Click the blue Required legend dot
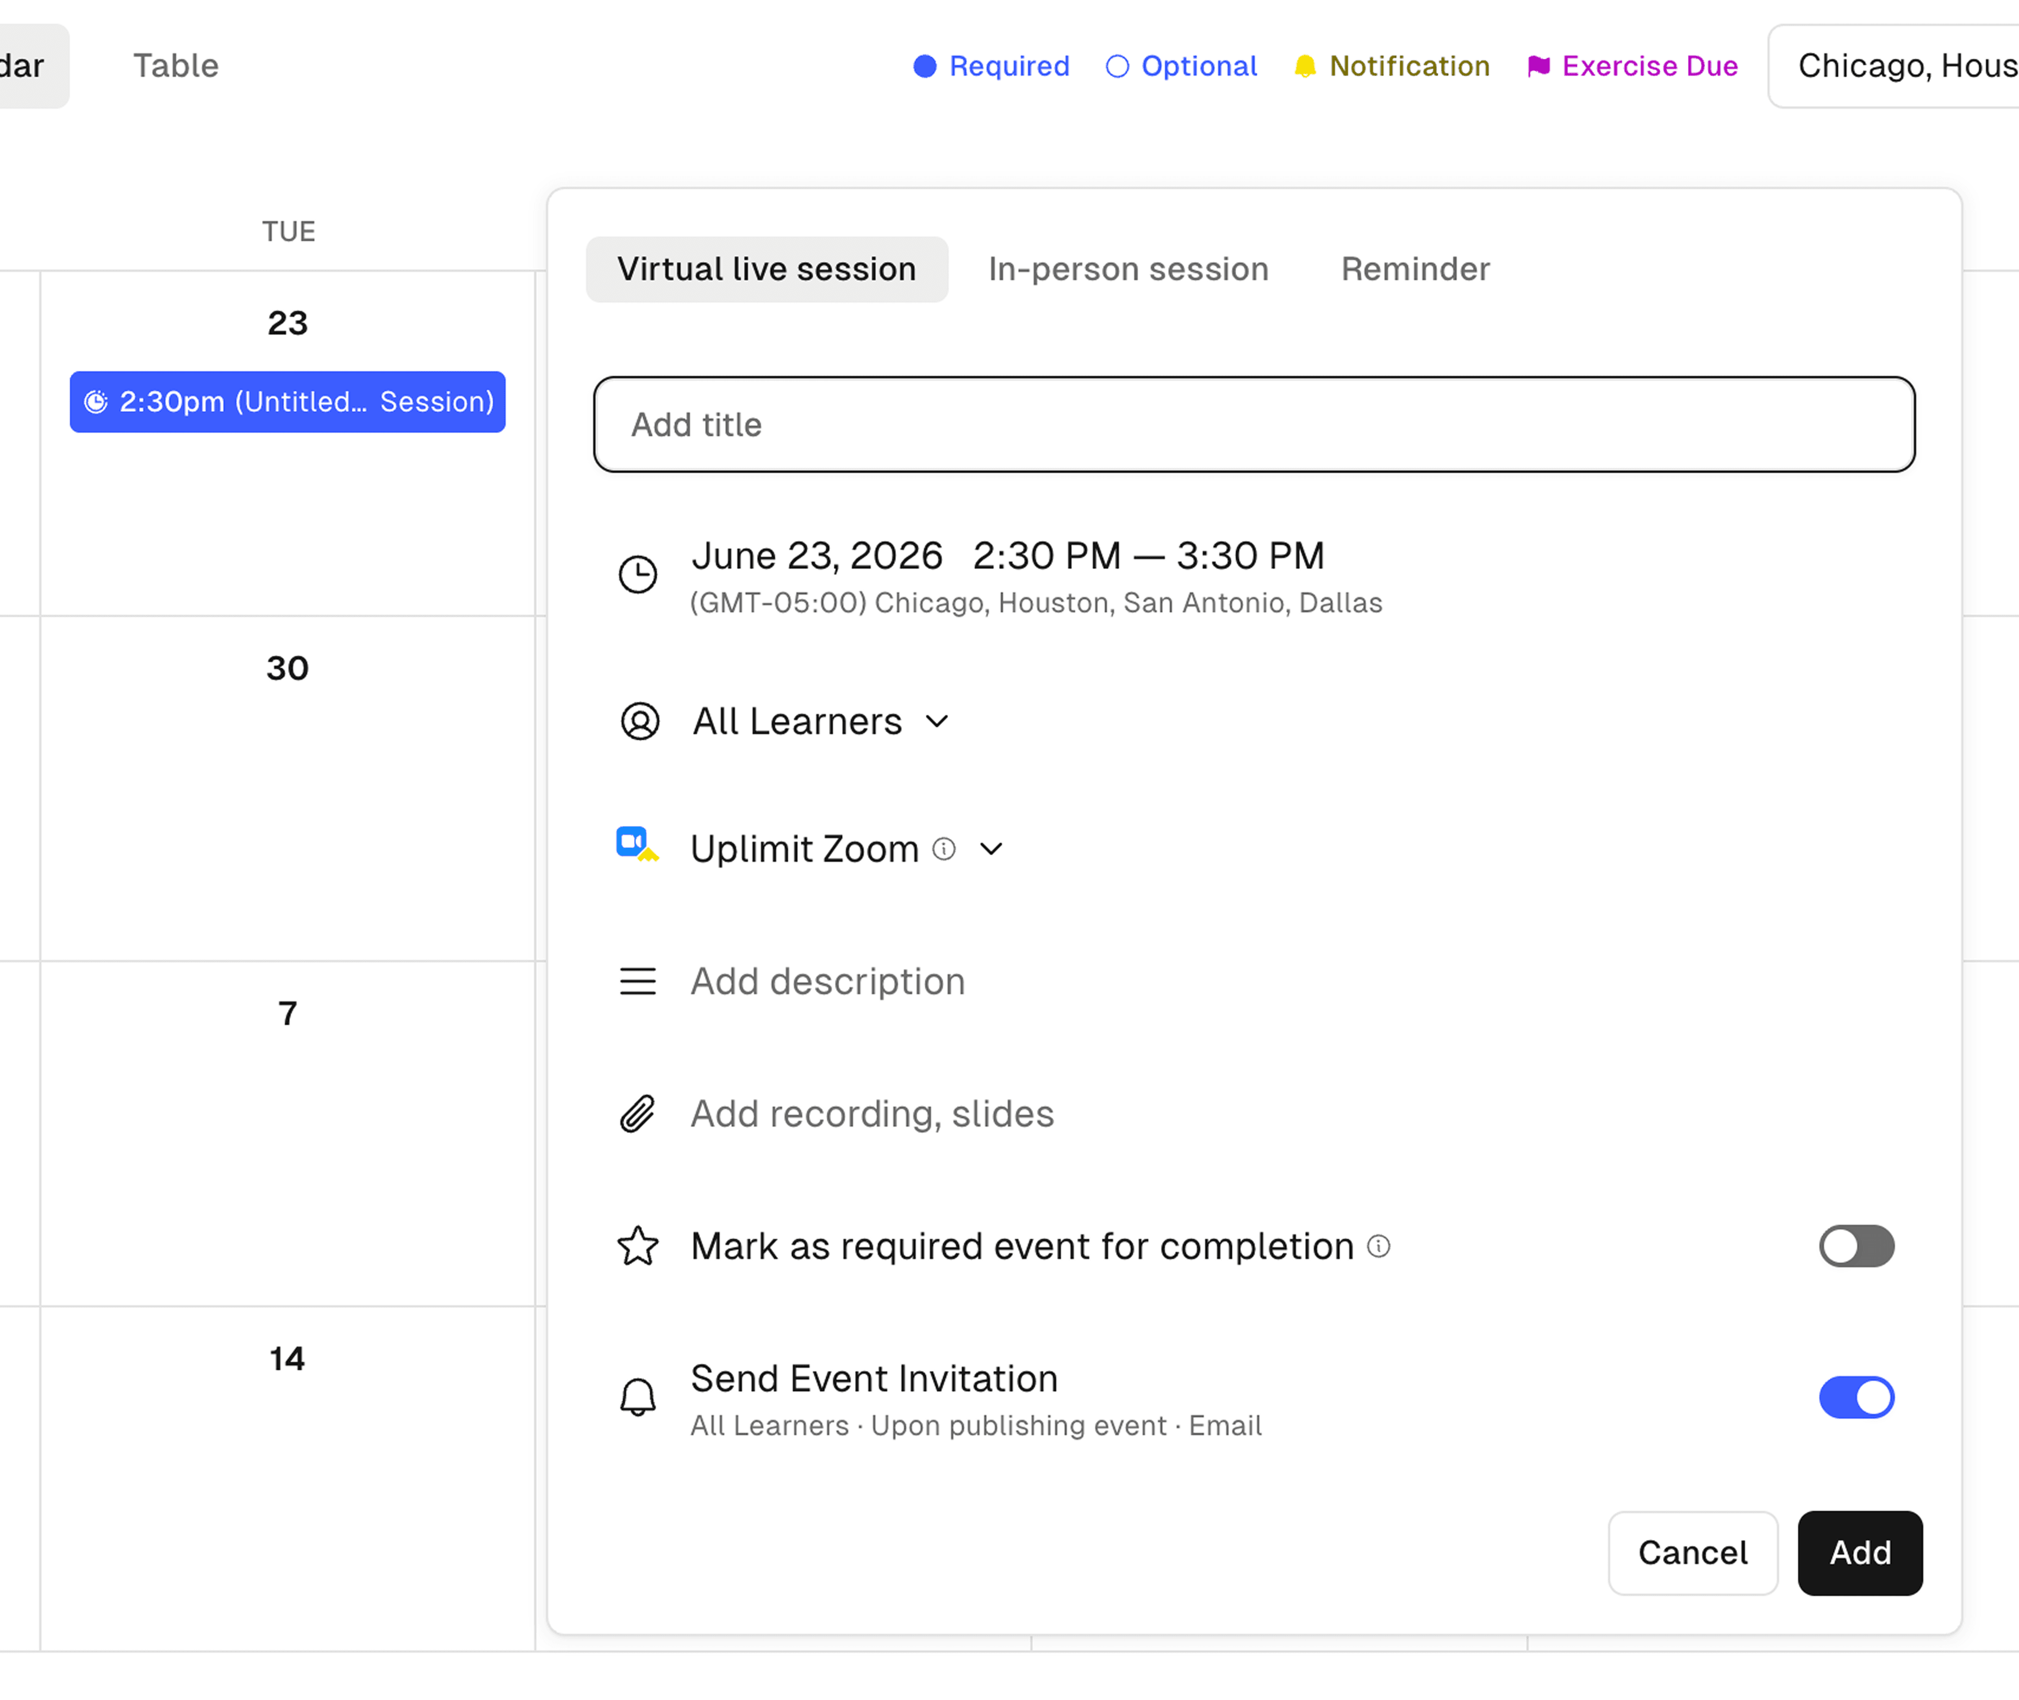This screenshot has width=2019, height=1700. 925,66
